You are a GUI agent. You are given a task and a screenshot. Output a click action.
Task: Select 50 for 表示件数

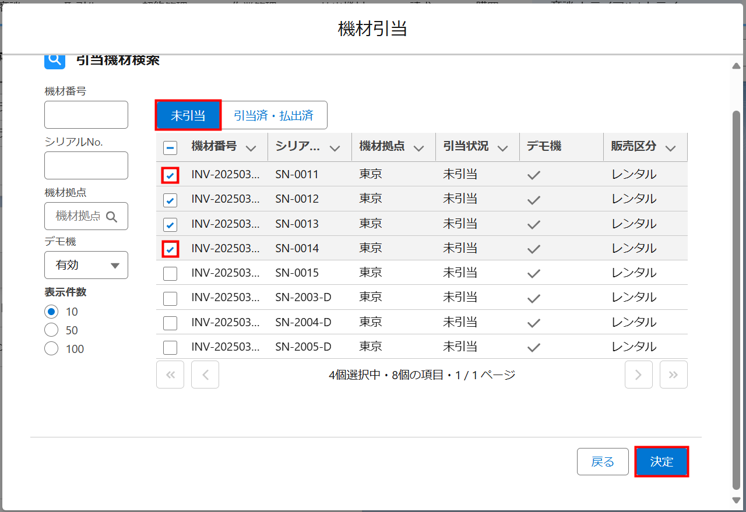[51, 330]
